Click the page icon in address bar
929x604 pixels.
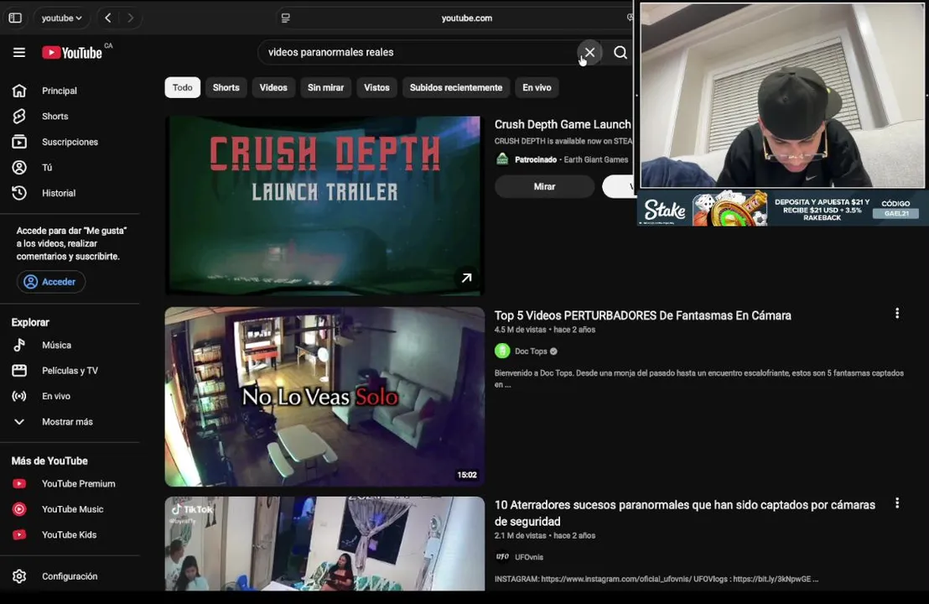[286, 18]
